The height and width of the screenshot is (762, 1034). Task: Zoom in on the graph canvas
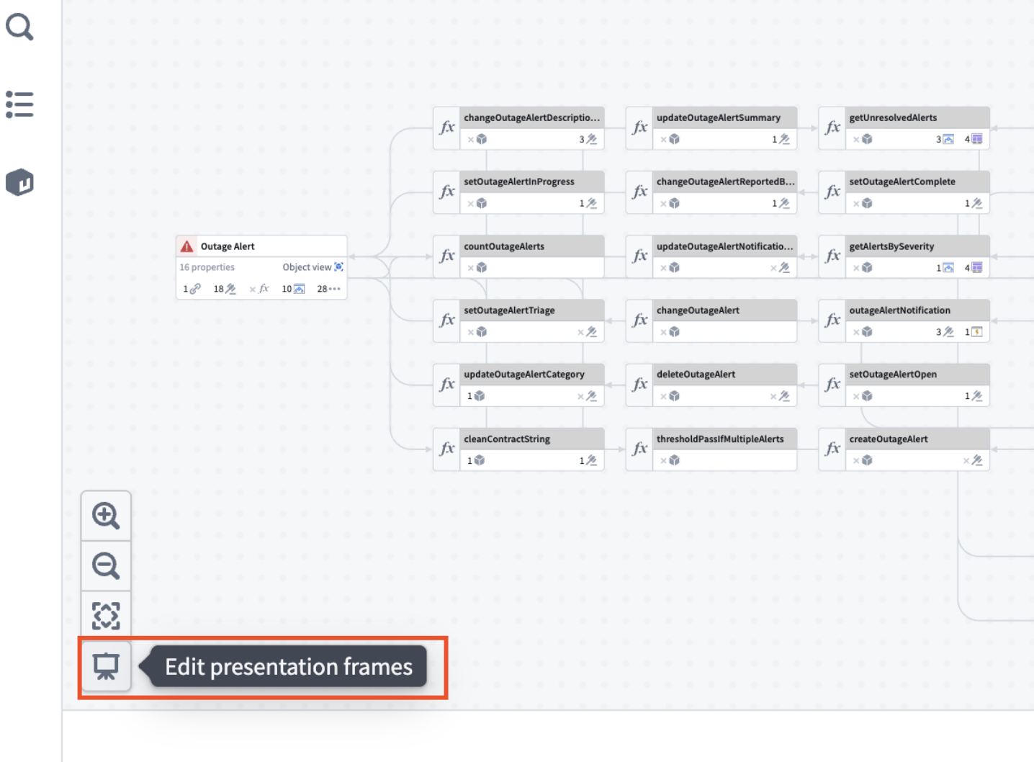pos(106,515)
